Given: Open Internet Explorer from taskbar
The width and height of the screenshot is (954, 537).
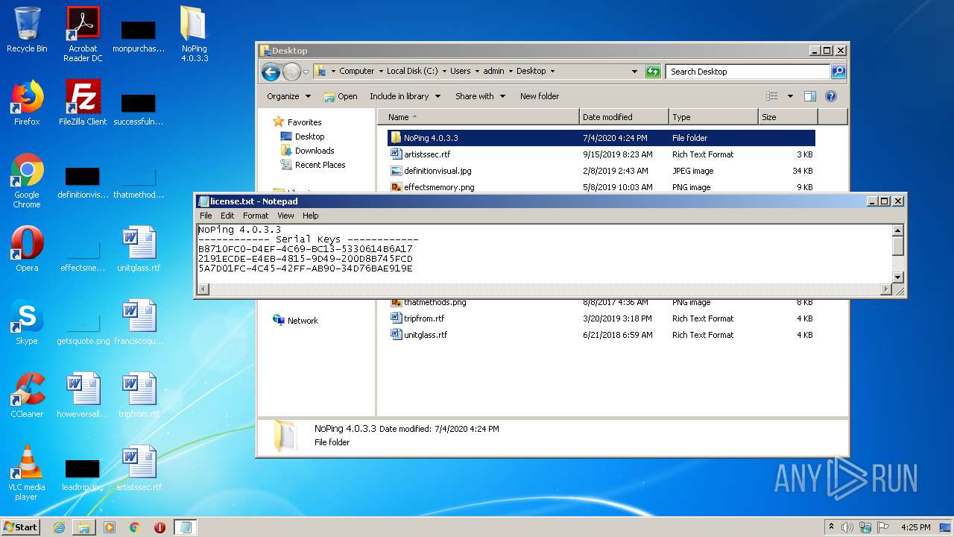Looking at the screenshot, I should 59,527.
